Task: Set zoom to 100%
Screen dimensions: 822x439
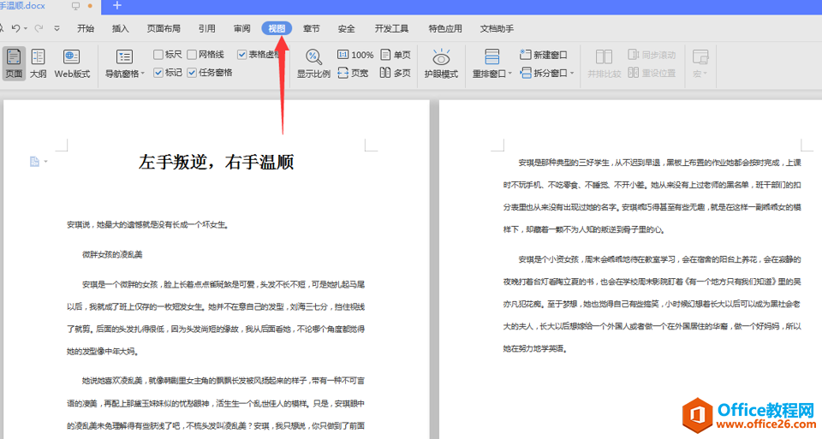Action: tap(355, 55)
